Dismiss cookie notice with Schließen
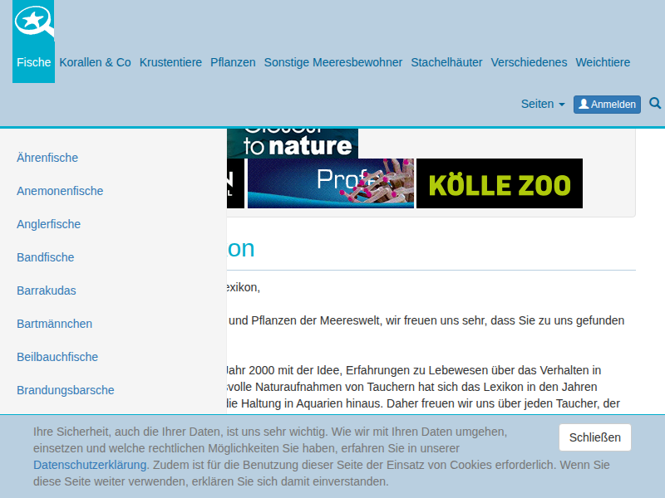Viewport: 665px width, 498px height. pyautogui.click(x=594, y=437)
